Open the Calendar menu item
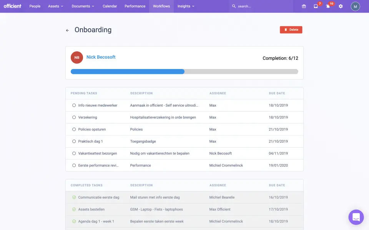 point(110,7)
